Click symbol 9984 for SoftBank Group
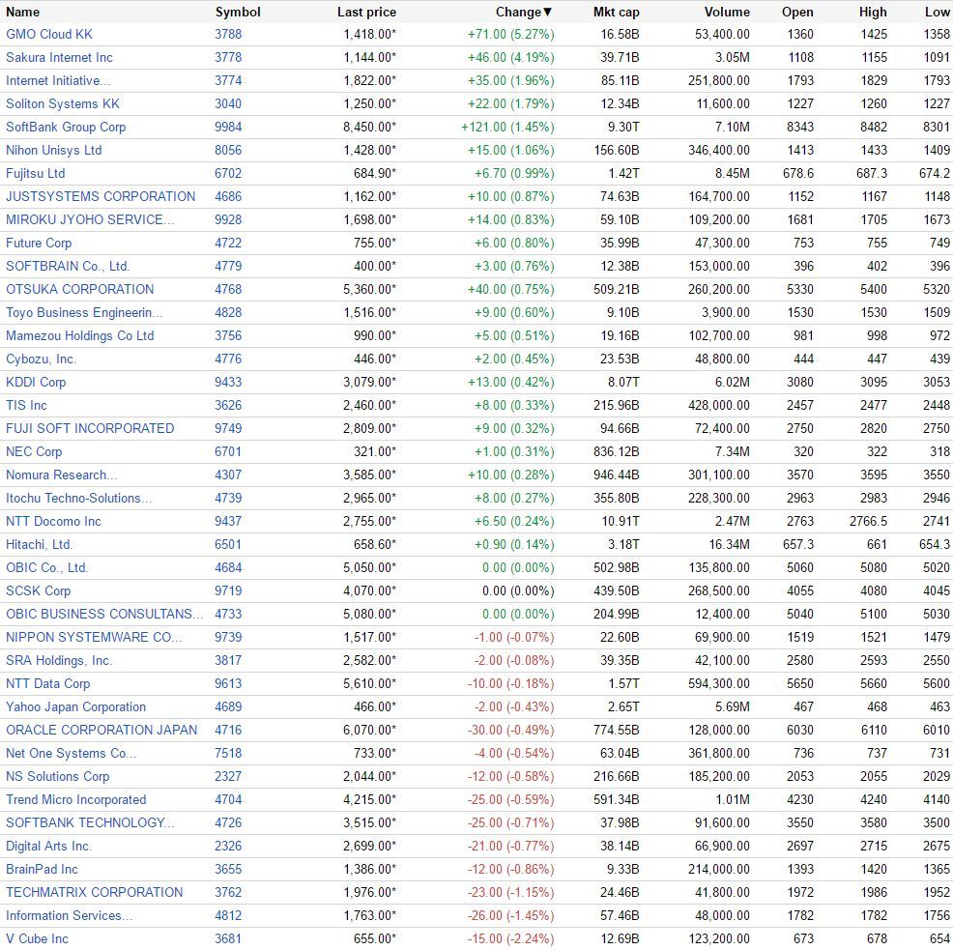This screenshot has width=953, height=950. 228,127
